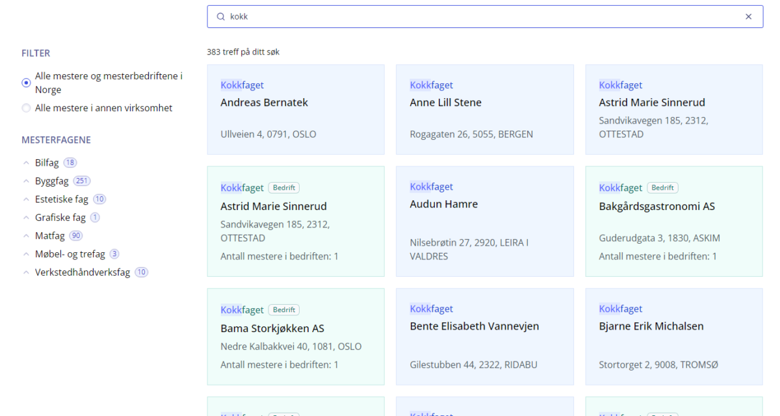
Task: Expand the Grafiske fag chevron
Action: 26,218
